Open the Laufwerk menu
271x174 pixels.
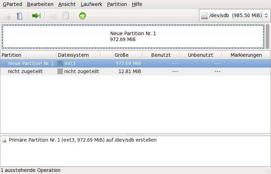click(91, 5)
